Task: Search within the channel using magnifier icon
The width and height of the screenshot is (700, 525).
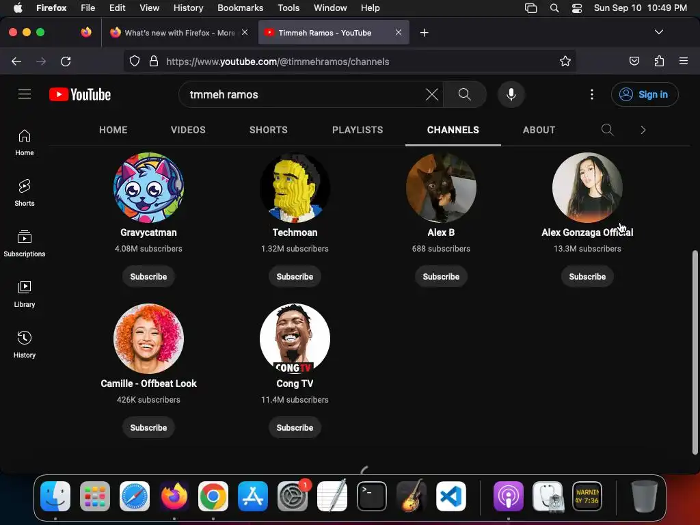Action: click(x=607, y=130)
